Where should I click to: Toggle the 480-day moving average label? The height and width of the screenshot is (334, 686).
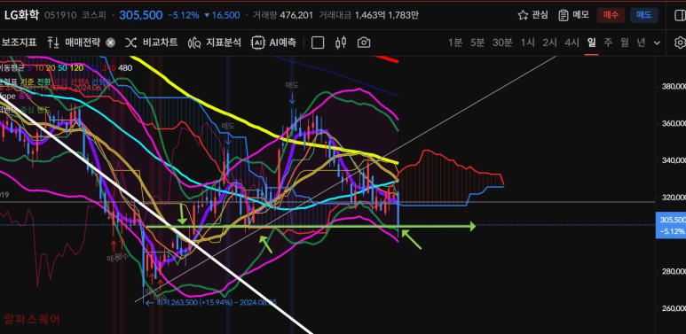pos(125,68)
